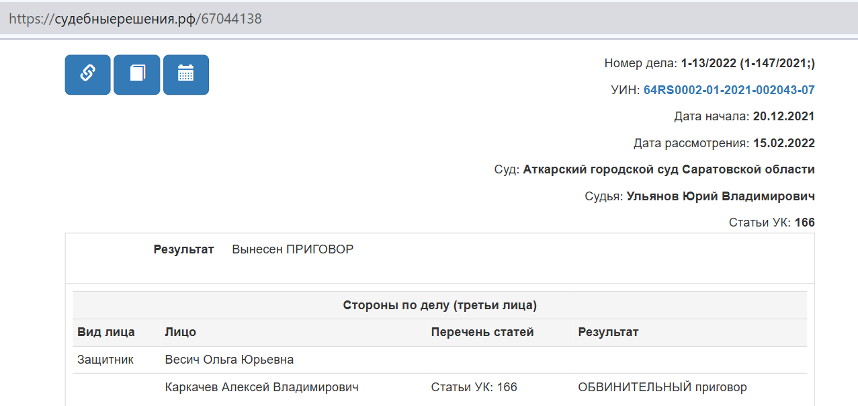Click the blue calendar icon button
This screenshot has height=406, width=858.
pyautogui.click(x=186, y=74)
